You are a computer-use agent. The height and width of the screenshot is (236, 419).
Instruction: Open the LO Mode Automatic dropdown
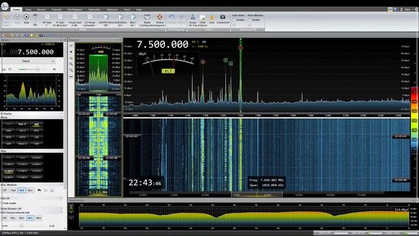pyautogui.click(x=90, y=20)
